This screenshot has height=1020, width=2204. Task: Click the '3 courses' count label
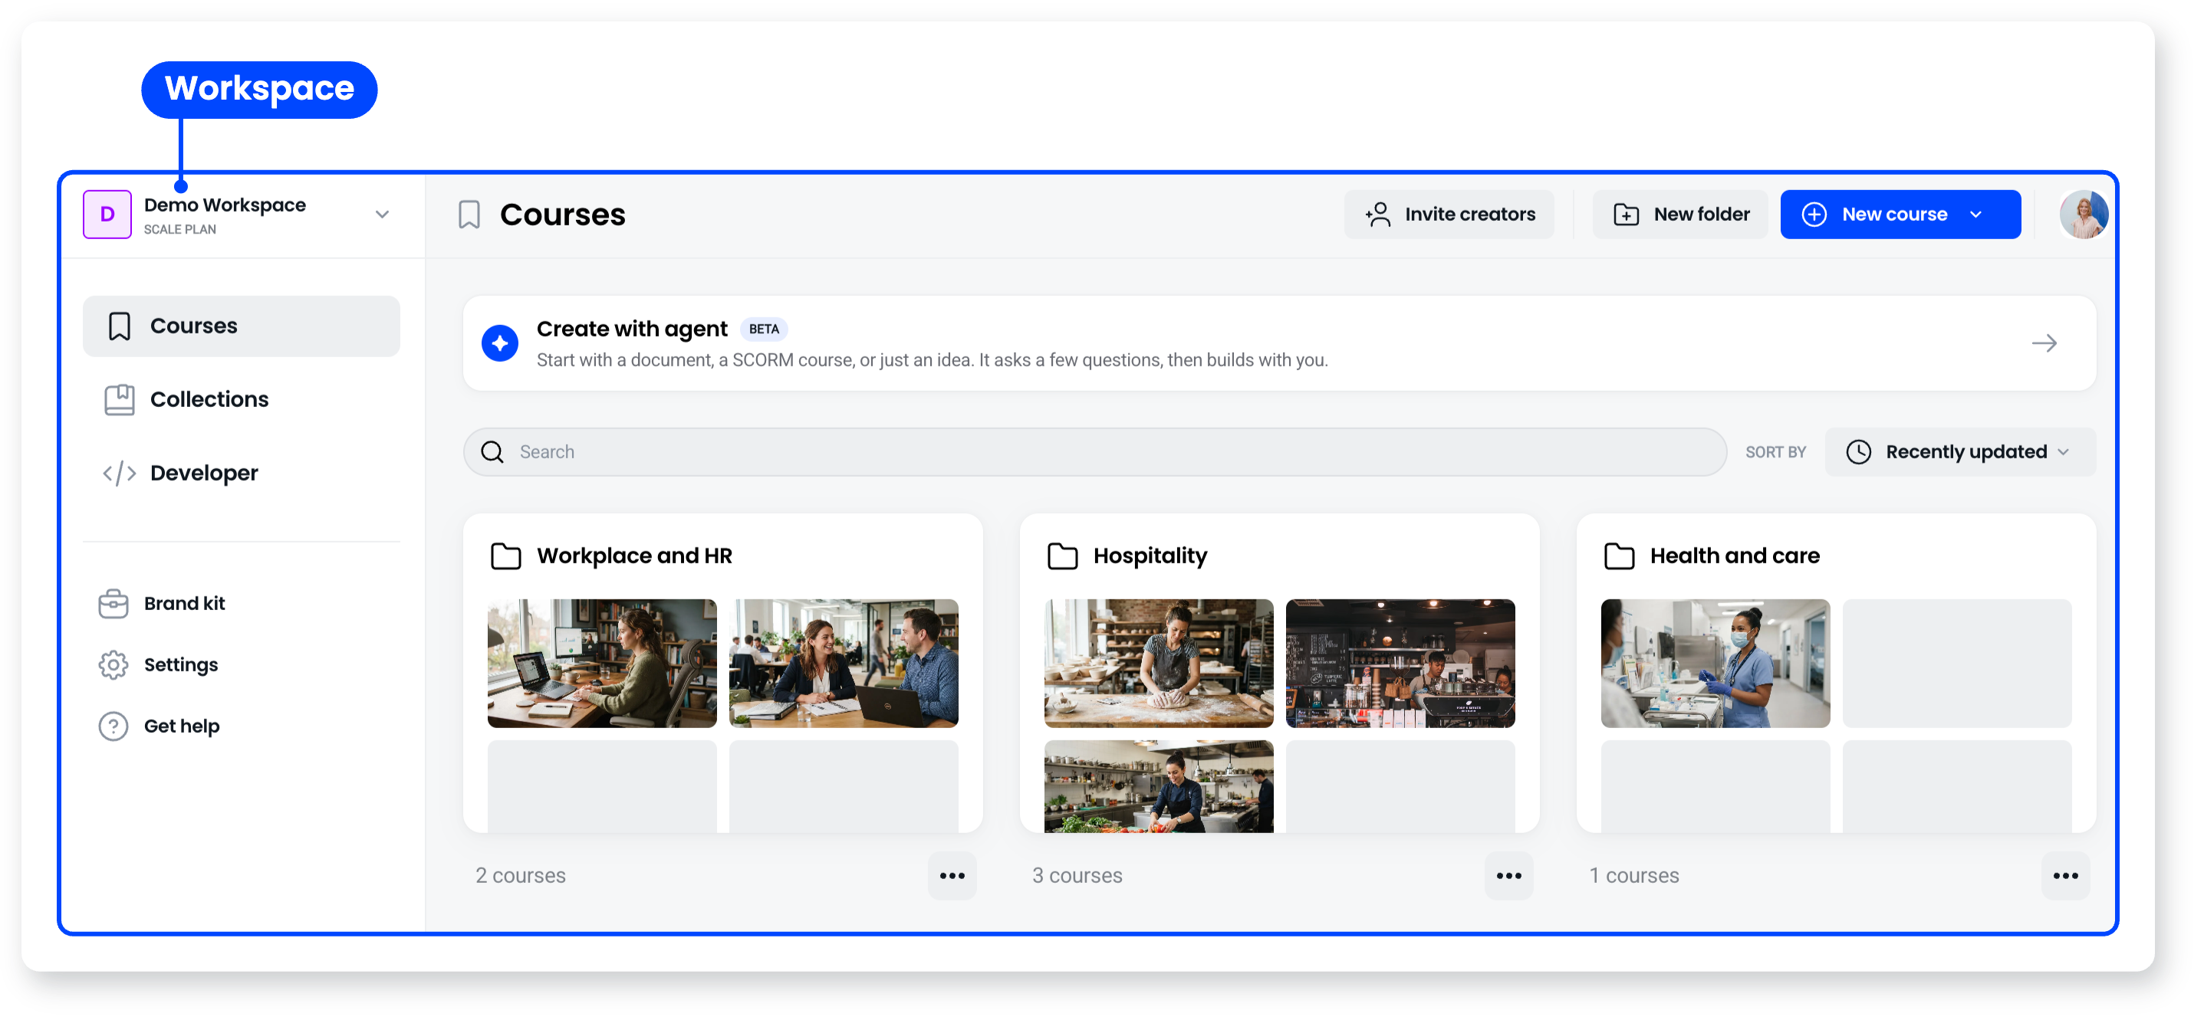point(1077,877)
